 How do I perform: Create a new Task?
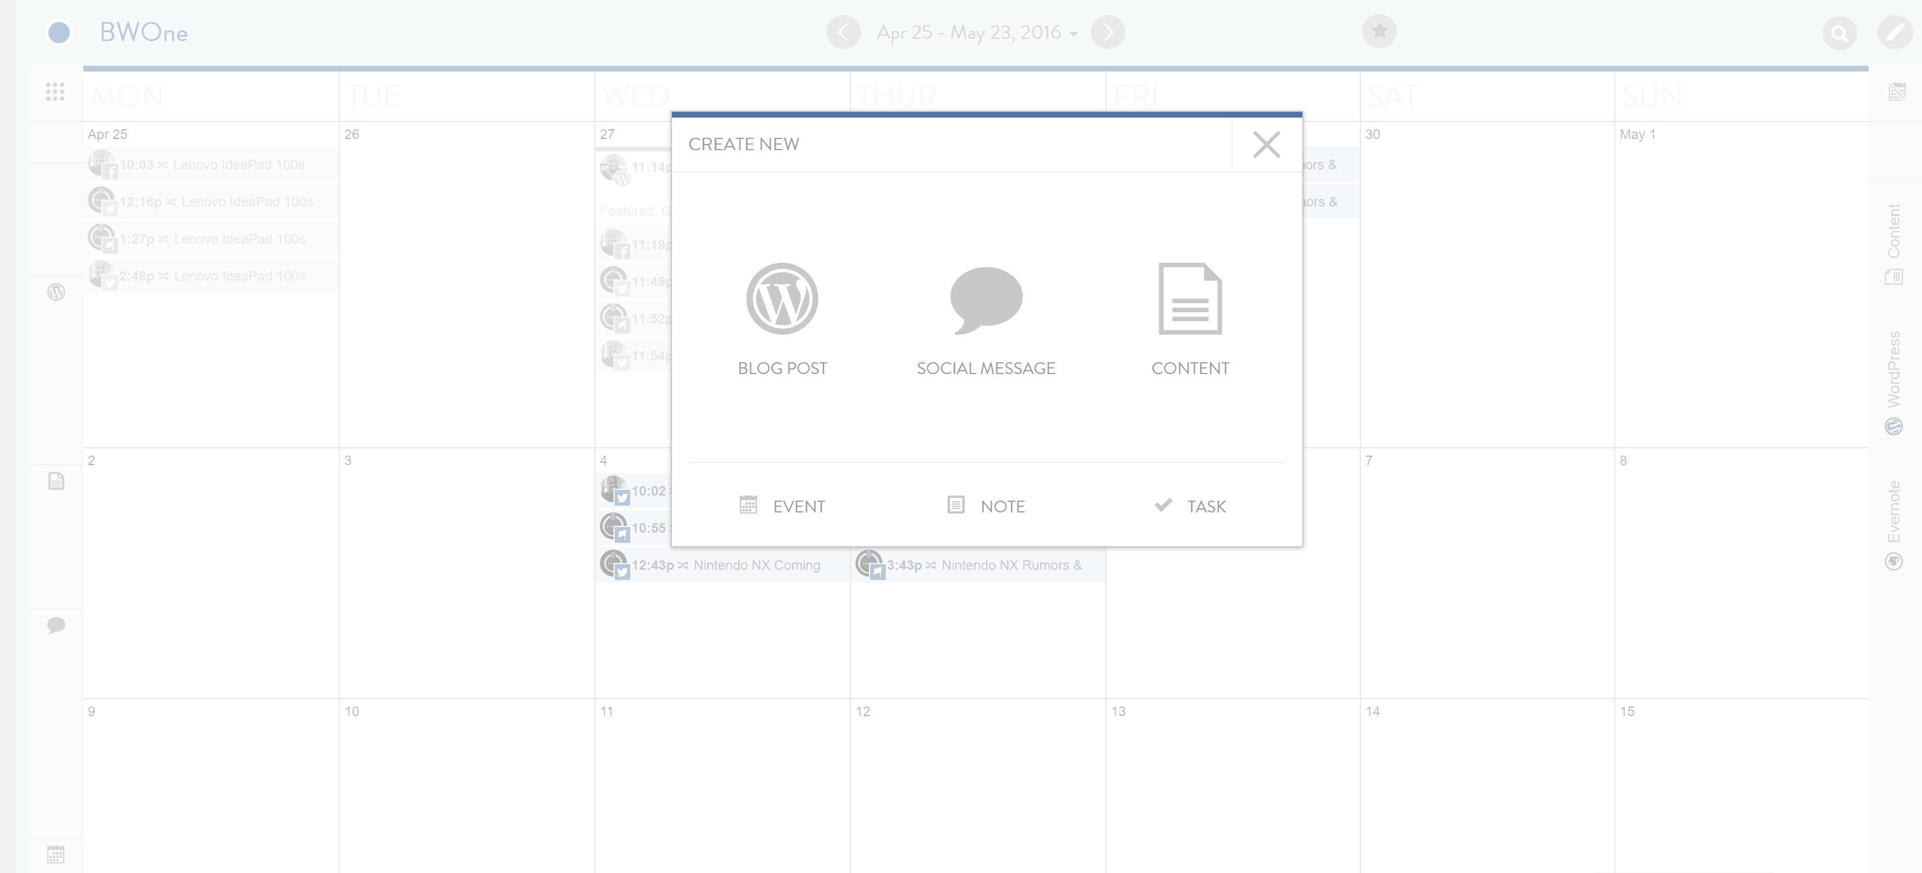click(x=1190, y=506)
